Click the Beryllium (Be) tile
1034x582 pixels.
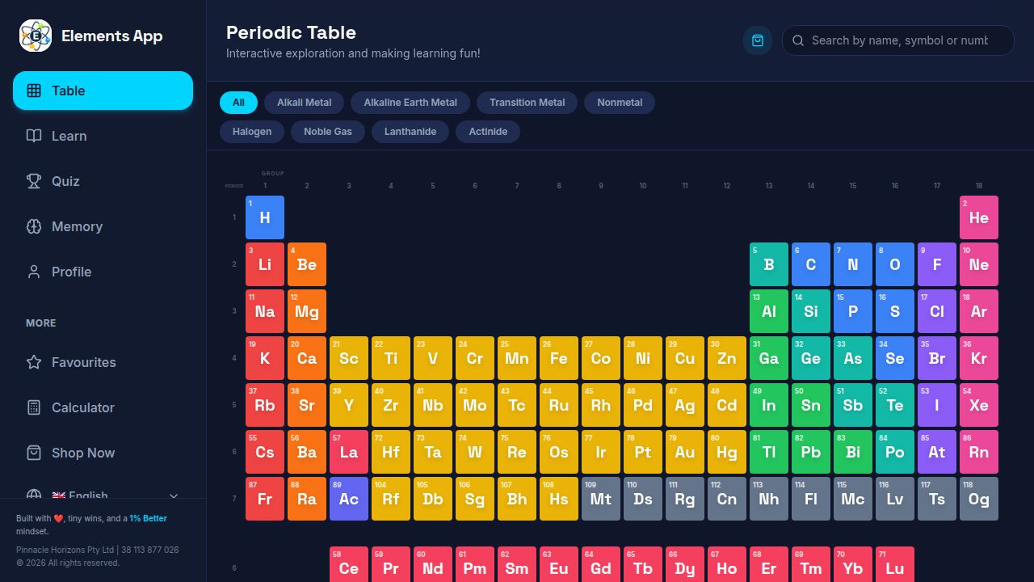click(x=307, y=264)
